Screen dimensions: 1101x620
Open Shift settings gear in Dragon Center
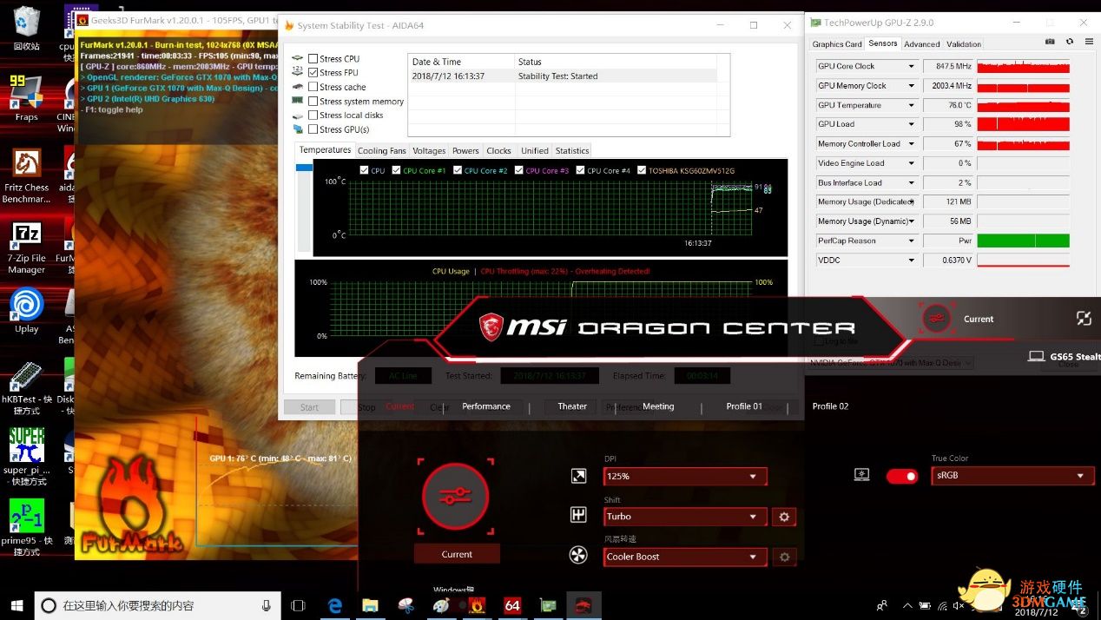784,517
